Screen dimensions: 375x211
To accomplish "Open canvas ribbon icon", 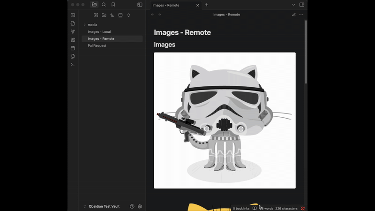I will click(x=73, y=40).
